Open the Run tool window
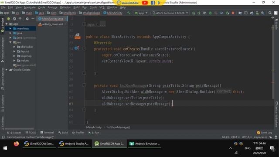279x157 pixels. [94, 133]
